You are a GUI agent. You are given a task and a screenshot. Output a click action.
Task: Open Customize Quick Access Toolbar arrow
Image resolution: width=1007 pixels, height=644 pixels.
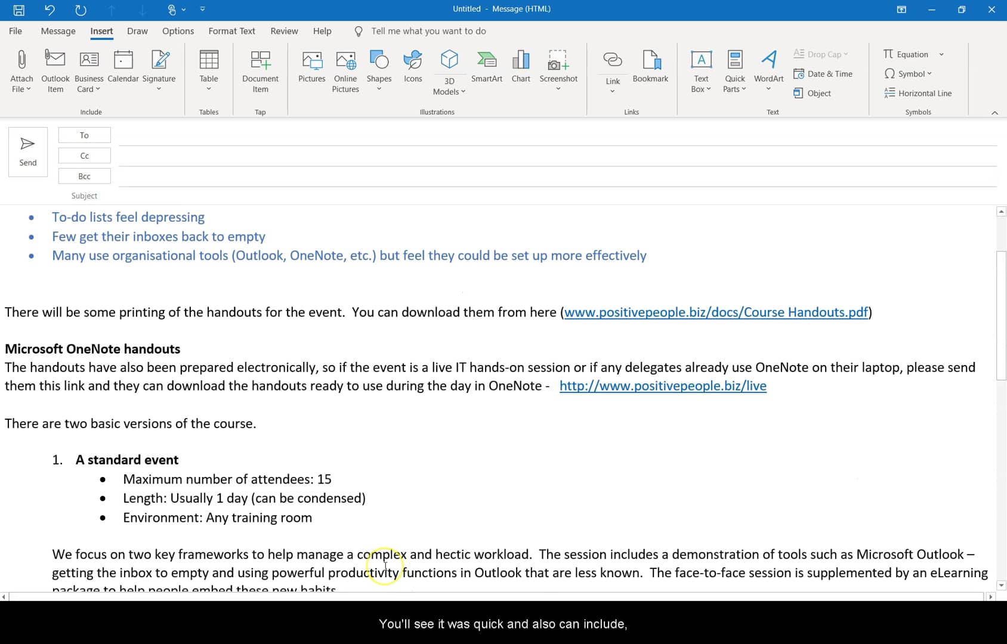(x=202, y=10)
